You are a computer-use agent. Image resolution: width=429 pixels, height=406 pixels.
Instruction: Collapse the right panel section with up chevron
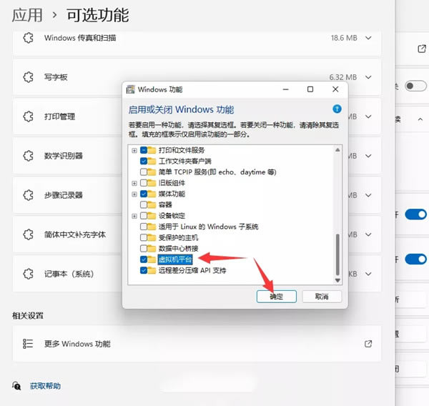coord(420,119)
